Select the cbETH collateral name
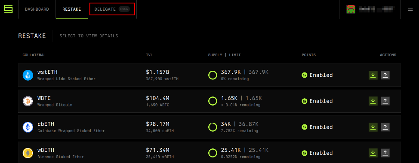Screen dimensions: 419x163 click(x=46, y=124)
